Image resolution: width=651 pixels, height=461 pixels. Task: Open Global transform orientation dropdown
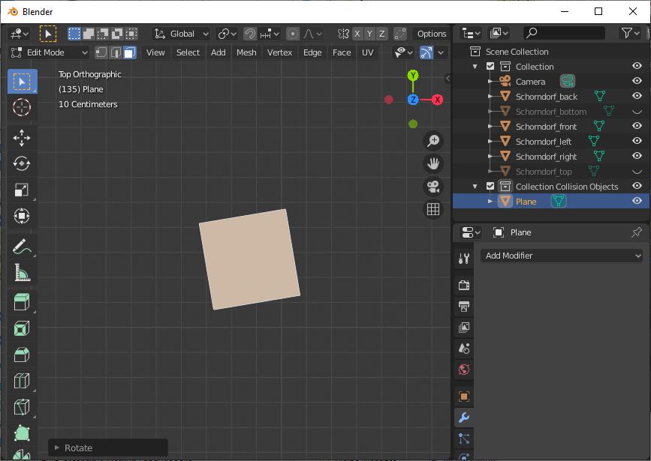181,34
